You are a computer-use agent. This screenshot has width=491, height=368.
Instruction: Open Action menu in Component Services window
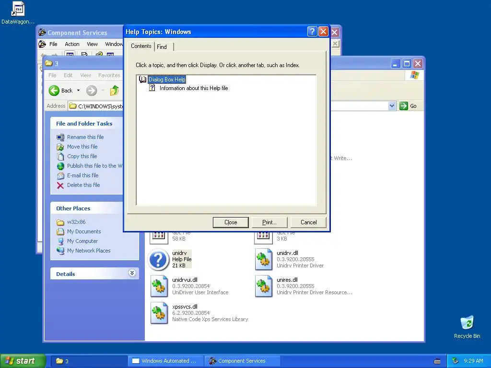click(x=72, y=44)
